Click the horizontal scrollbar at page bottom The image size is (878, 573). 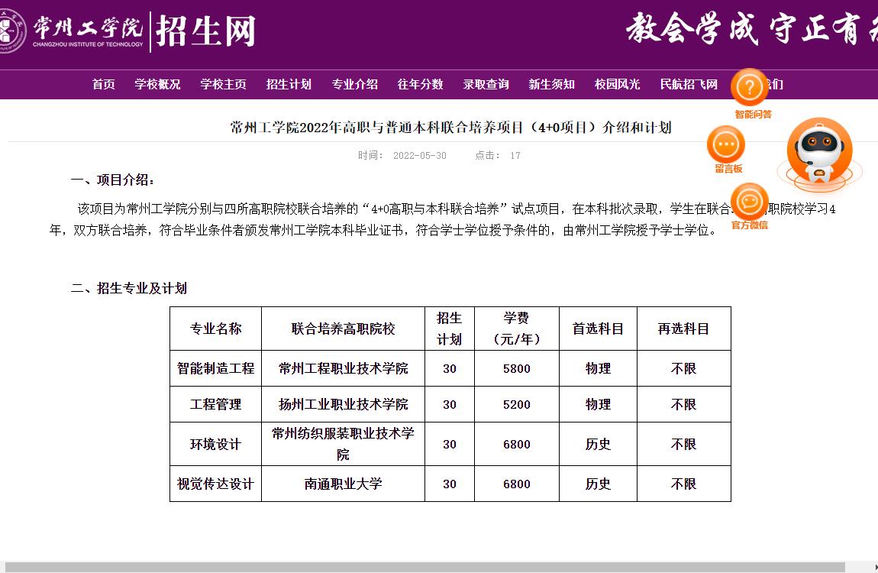(425, 568)
